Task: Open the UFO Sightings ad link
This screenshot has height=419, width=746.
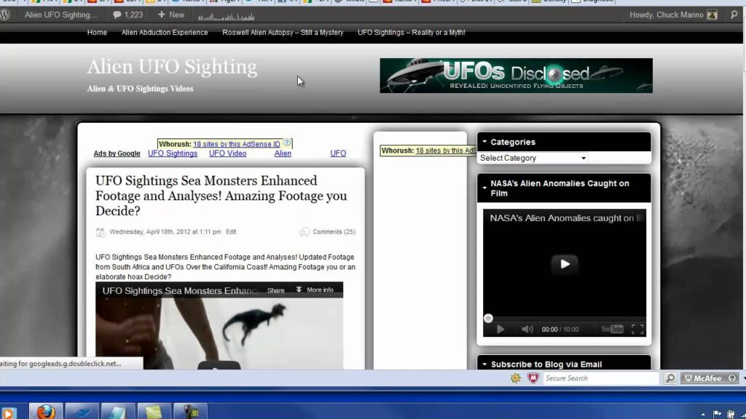Action: point(172,153)
